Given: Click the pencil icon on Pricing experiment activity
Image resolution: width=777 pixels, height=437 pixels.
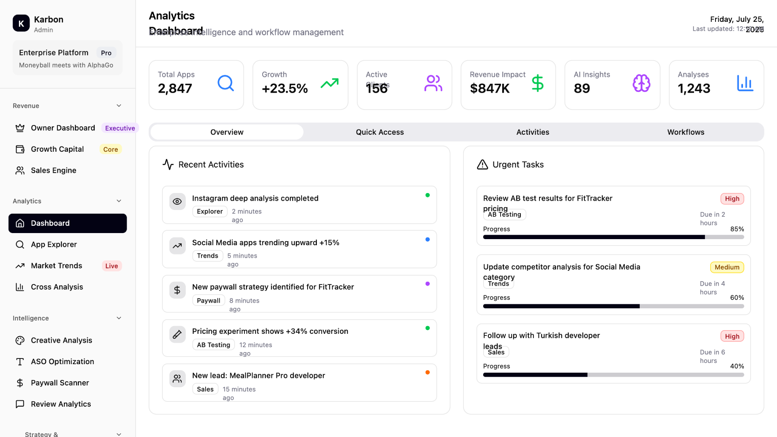Looking at the screenshot, I should pyautogui.click(x=177, y=335).
